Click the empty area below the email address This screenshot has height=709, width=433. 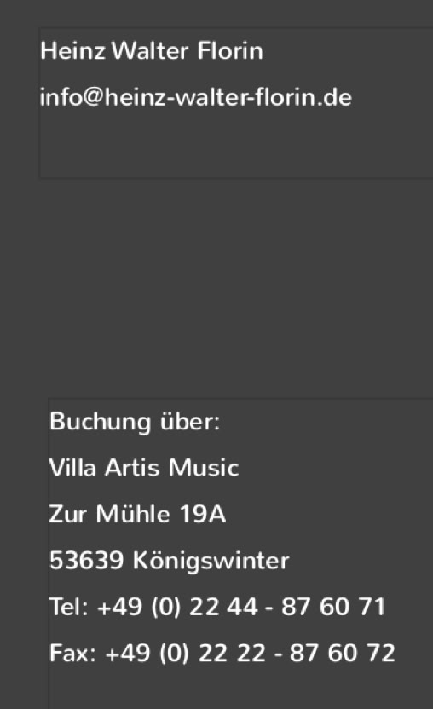(x=235, y=145)
